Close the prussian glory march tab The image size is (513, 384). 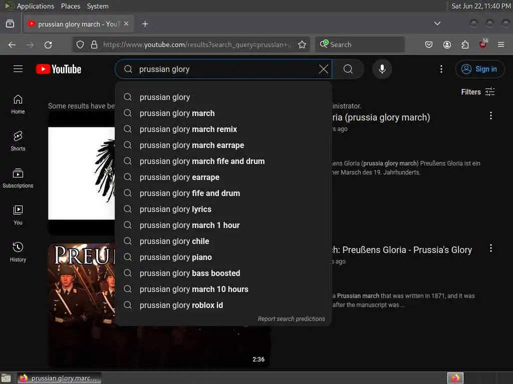click(x=126, y=24)
